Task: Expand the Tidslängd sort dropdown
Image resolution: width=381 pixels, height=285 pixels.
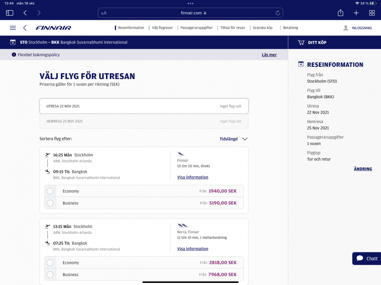Action: (x=233, y=139)
